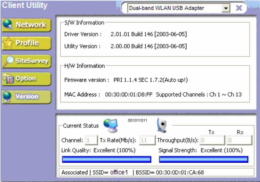Expand the WLAN adapter dropdown arrow
The height and width of the screenshot is (182, 260).
226,8
